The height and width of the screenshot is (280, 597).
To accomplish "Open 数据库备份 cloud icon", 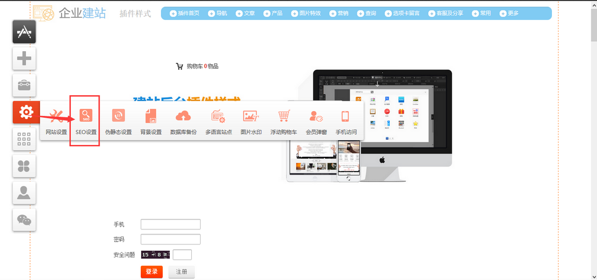I will tap(183, 116).
